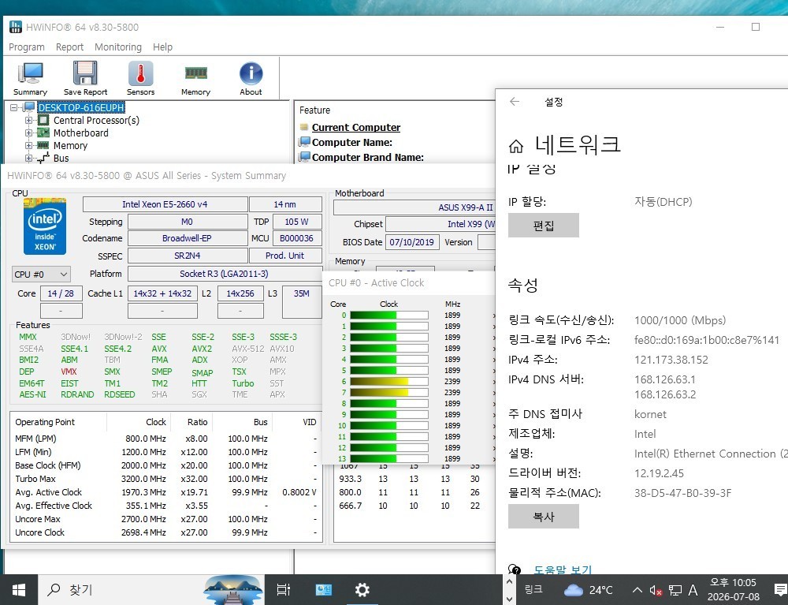The image size is (788, 605).
Task: Expand the Central Processor(s) node
Action: 28,120
